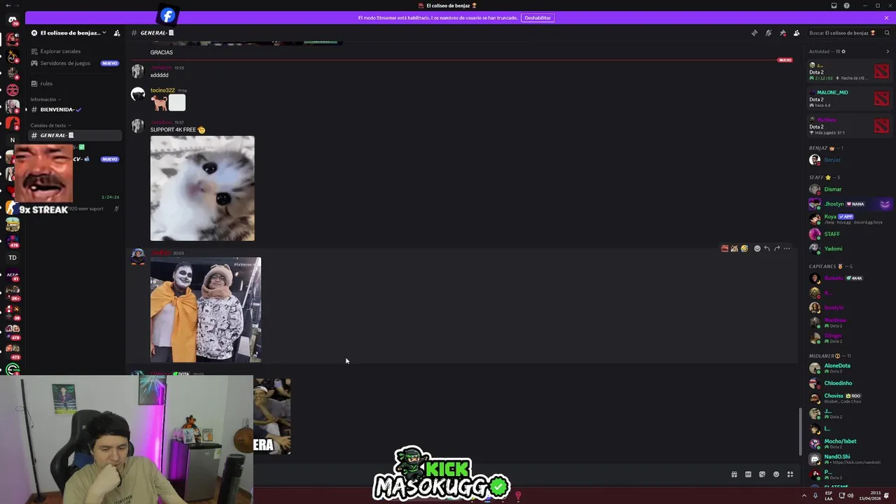Image resolution: width=896 pixels, height=504 pixels.
Task: Add the laughing emoji quick reaction
Action: pos(744,248)
